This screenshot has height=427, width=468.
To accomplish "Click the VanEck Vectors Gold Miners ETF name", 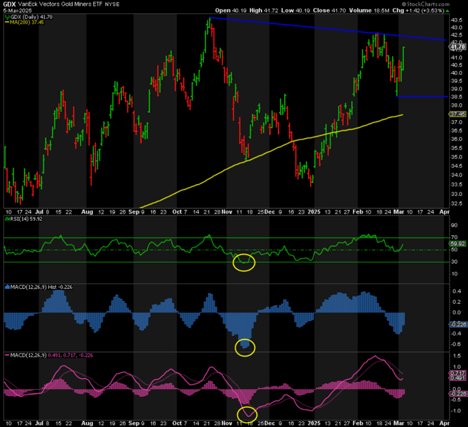I will (x=60, y=4).
